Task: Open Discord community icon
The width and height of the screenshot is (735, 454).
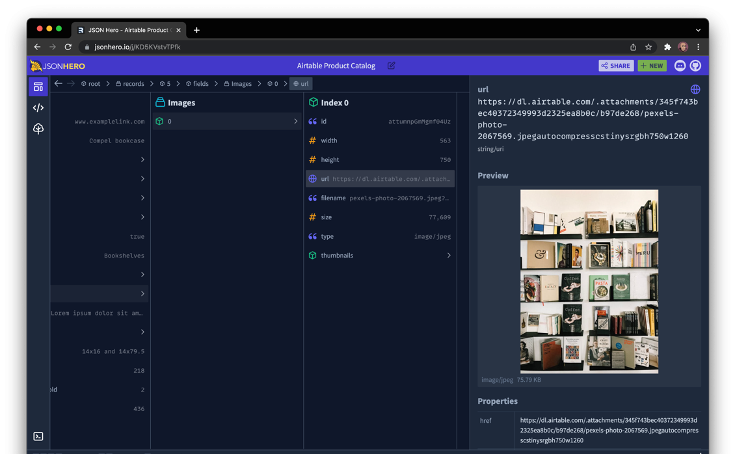Action: click(x=680, y=66)
